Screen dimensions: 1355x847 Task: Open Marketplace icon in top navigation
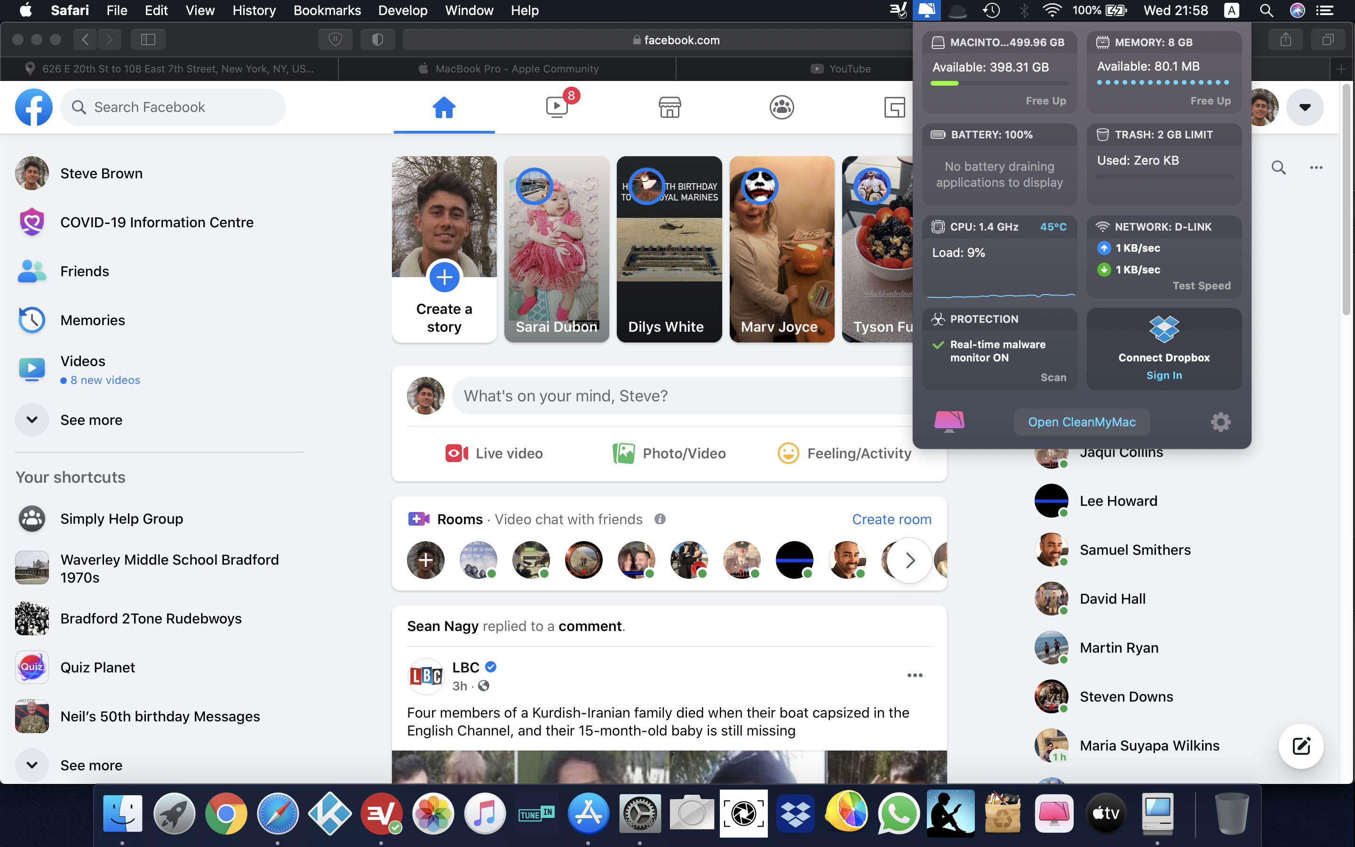[x=670, y=106]
